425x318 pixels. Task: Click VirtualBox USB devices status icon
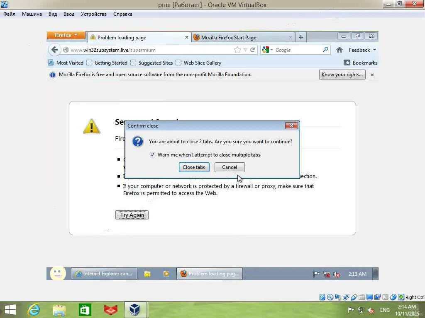(x=354, y=297)
